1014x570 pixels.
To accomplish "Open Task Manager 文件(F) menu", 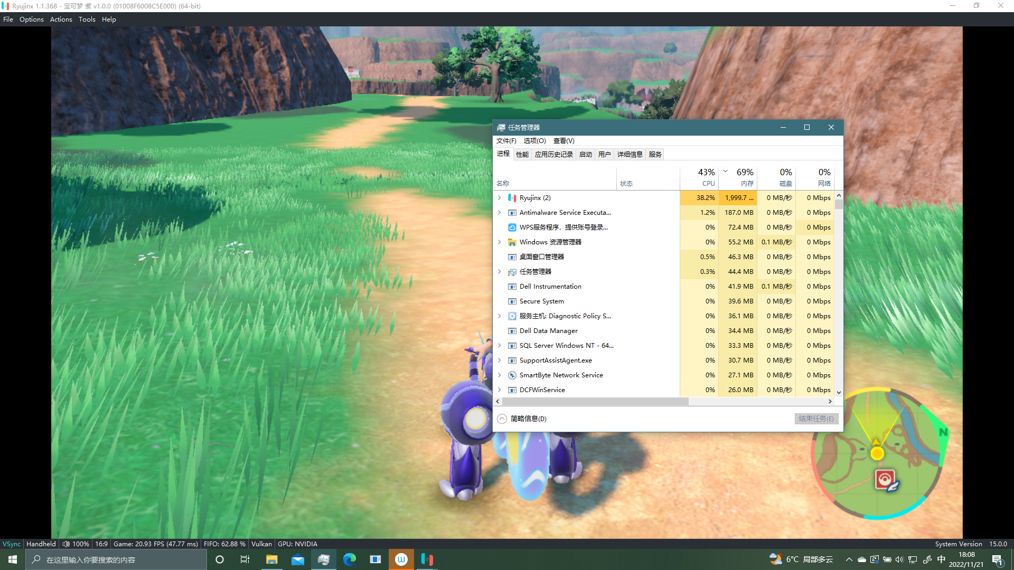I will tap(506, 141).
